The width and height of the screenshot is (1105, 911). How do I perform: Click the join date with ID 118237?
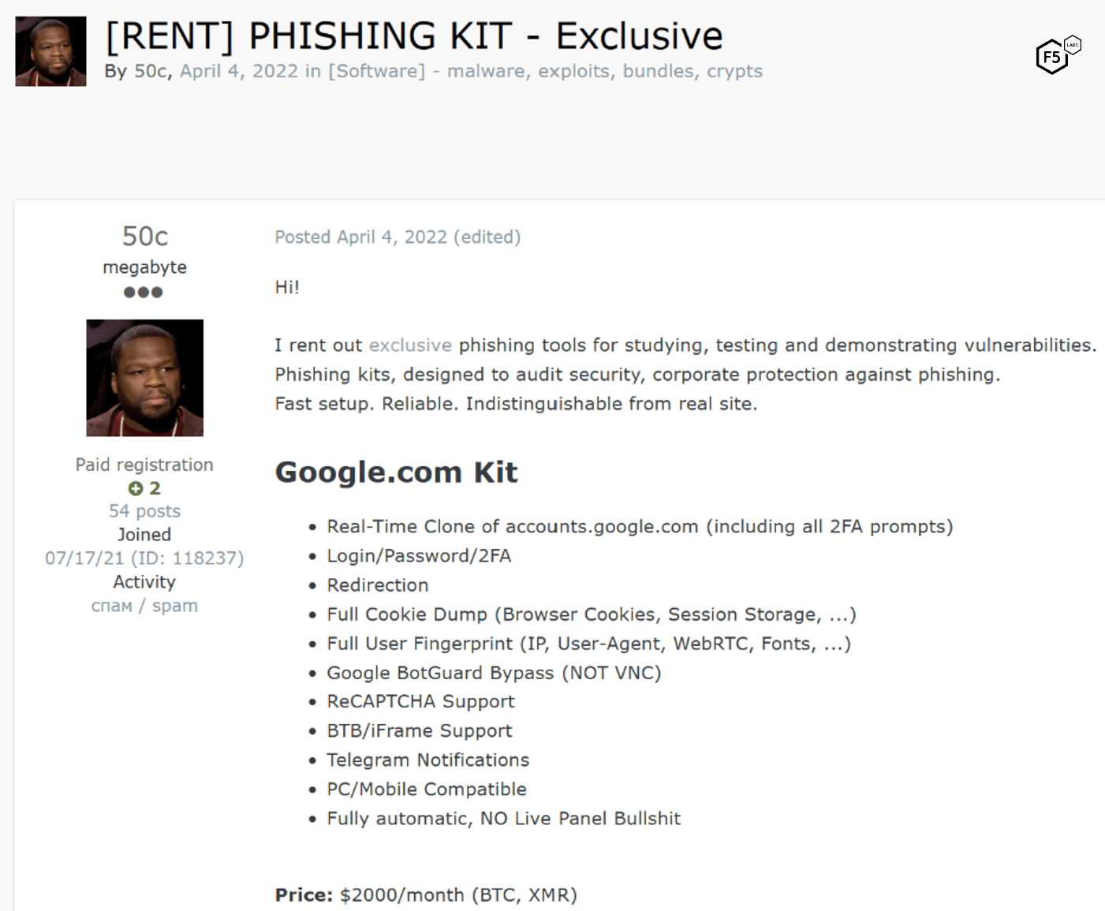point(144,558)
